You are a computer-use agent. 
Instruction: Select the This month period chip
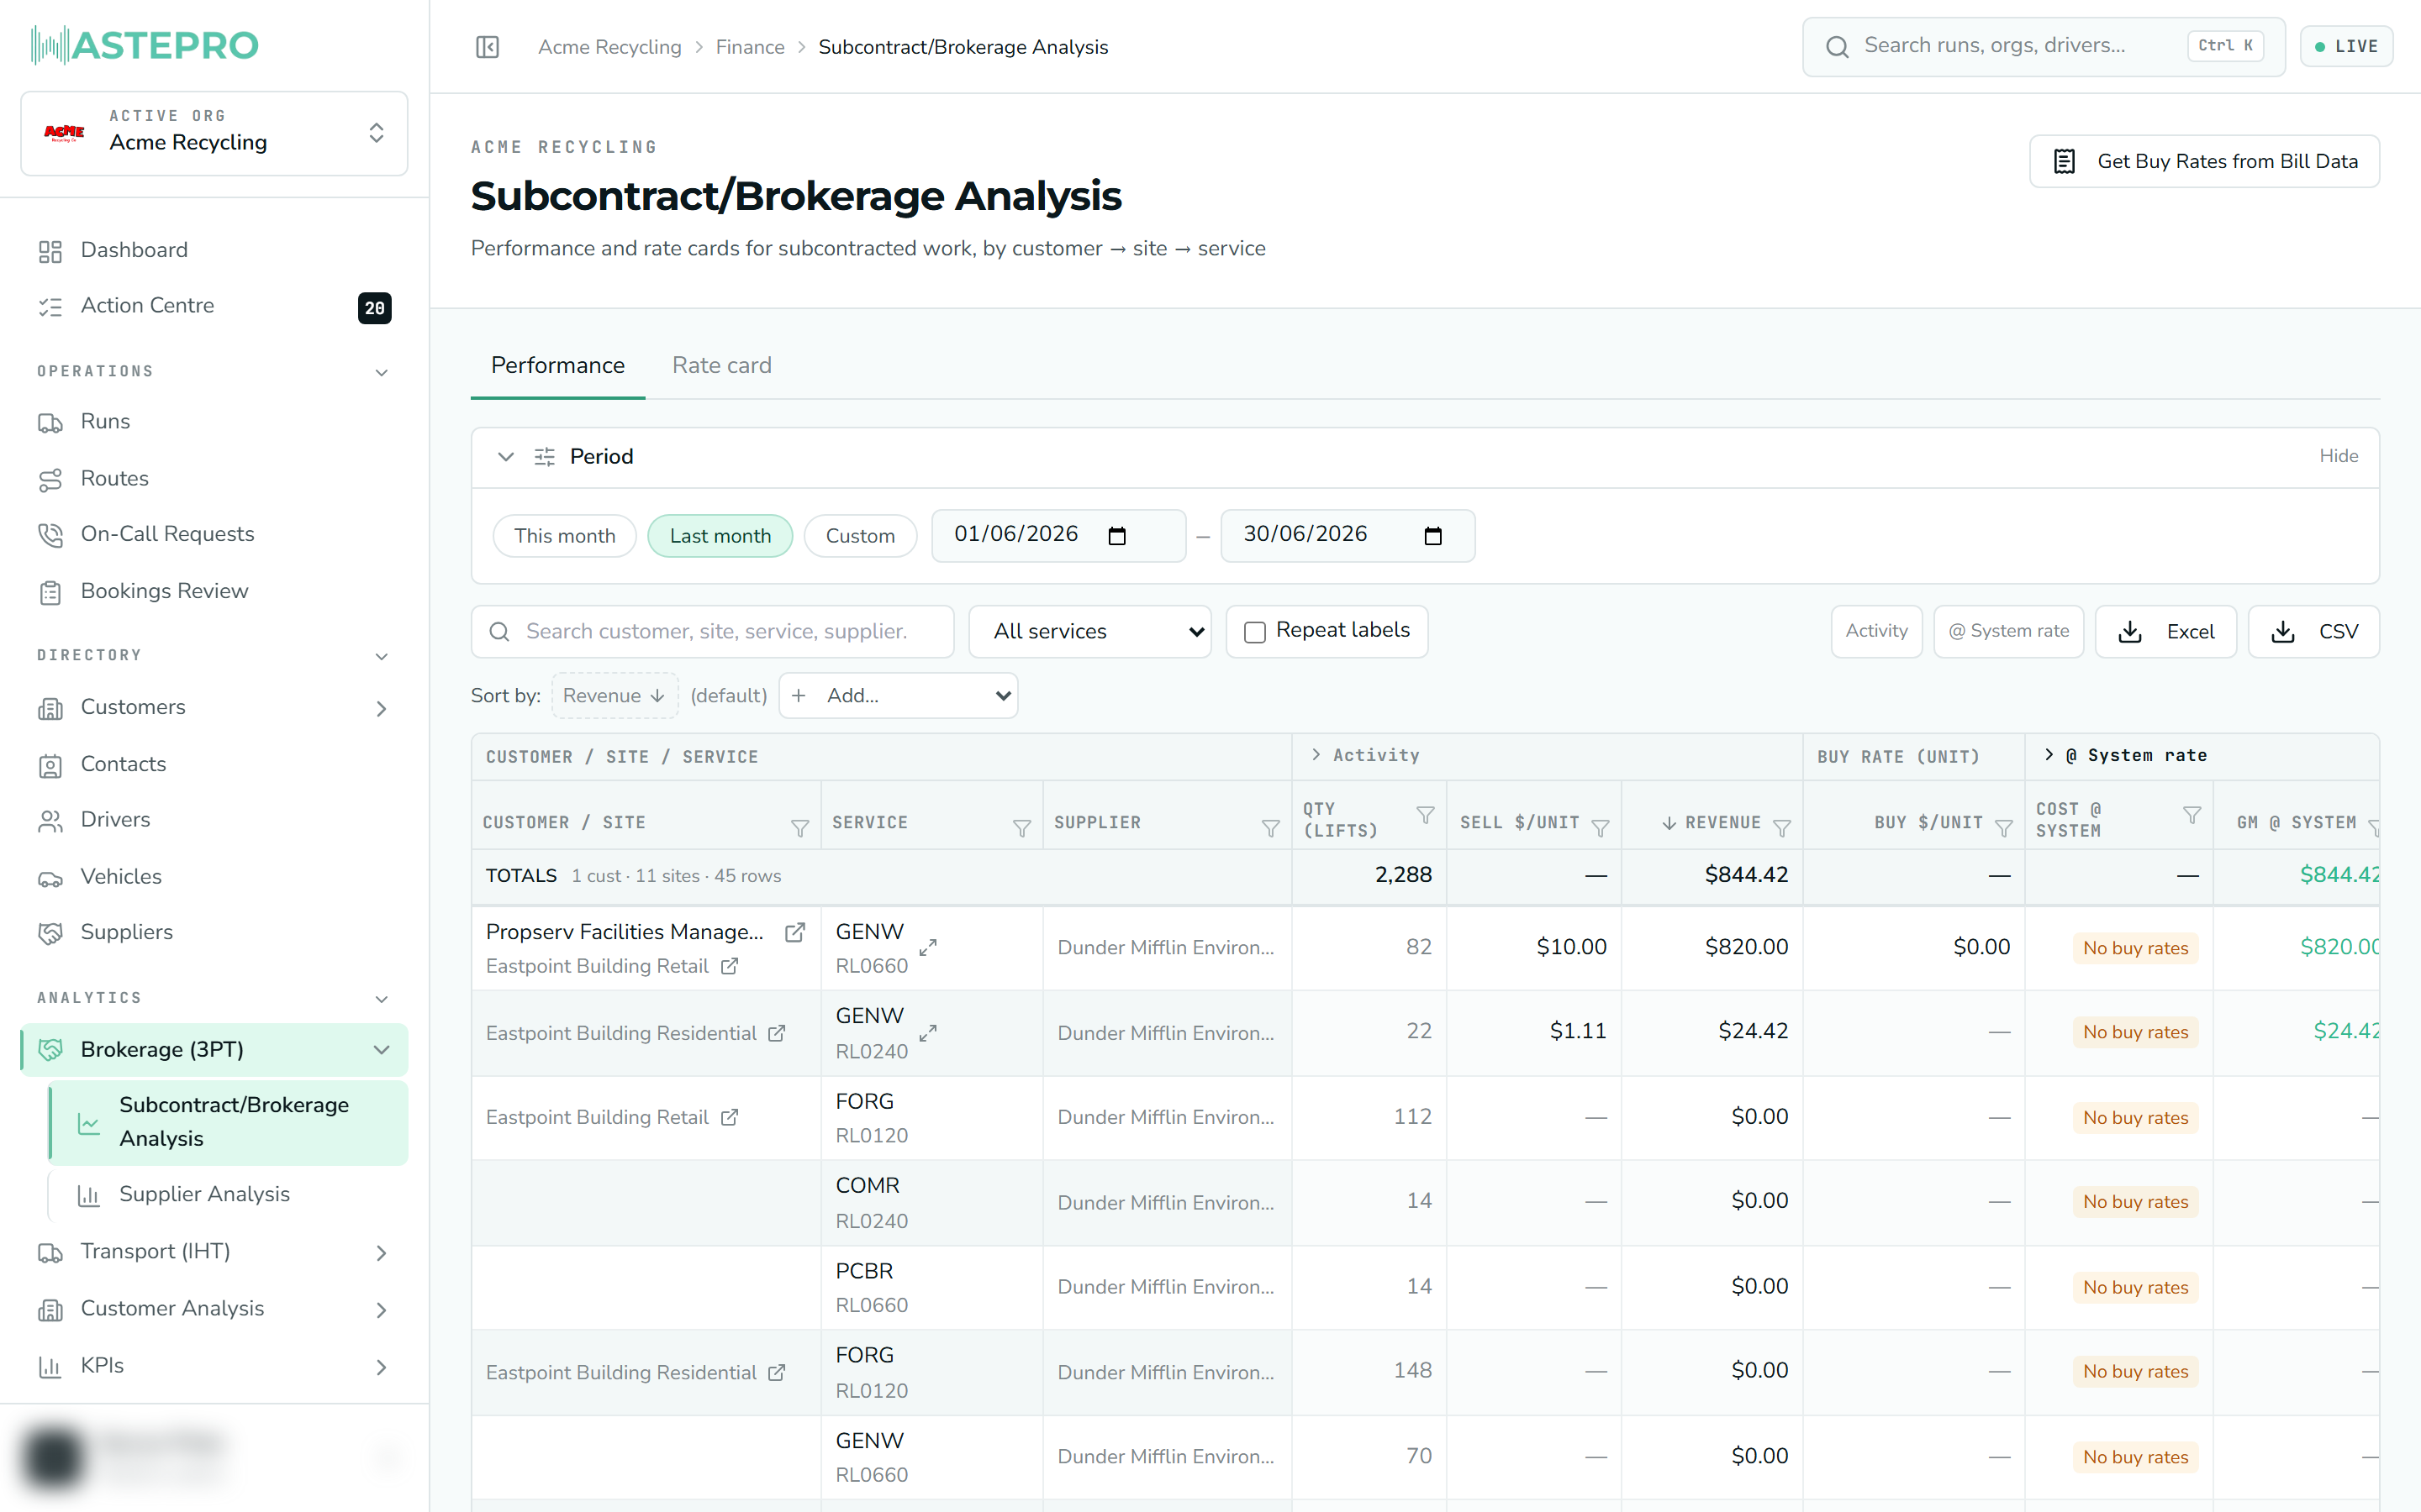point(564,536)
